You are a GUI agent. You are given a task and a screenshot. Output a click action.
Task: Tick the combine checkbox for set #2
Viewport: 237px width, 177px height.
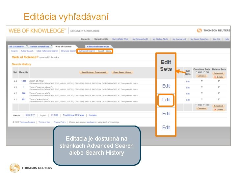202,93
